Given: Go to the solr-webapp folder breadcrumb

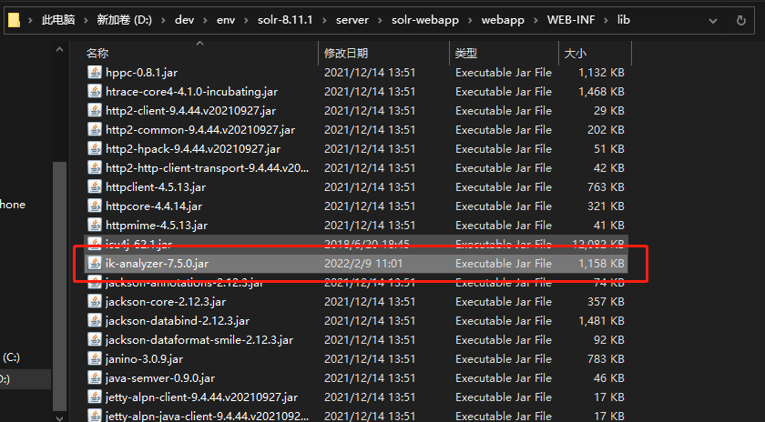Looking at the screenshot, I should point(425,20).
